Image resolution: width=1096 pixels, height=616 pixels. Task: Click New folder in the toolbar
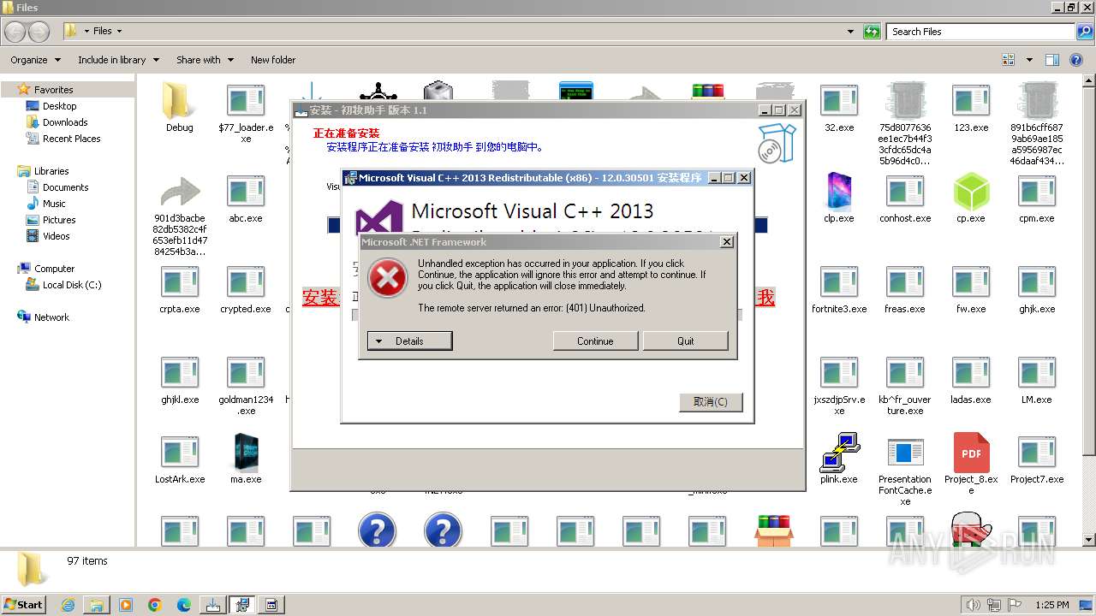273,60
